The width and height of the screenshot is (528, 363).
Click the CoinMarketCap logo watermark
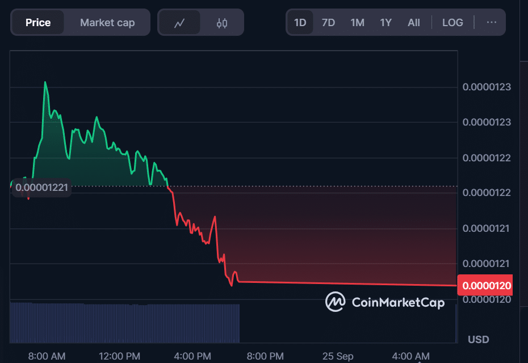385,302
